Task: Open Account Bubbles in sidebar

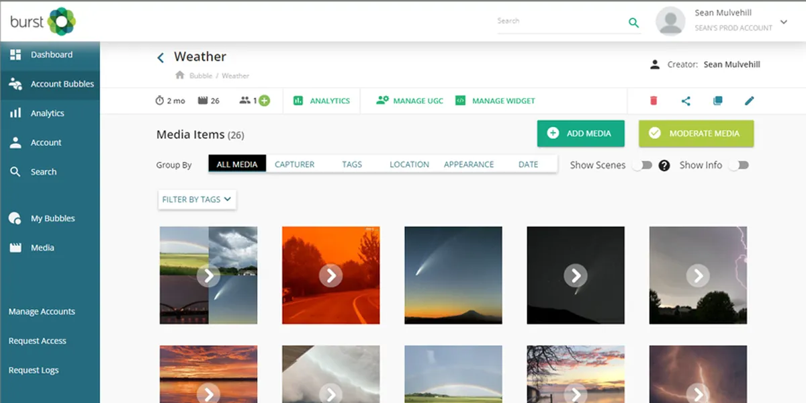Action: click(x=50, y=85)
